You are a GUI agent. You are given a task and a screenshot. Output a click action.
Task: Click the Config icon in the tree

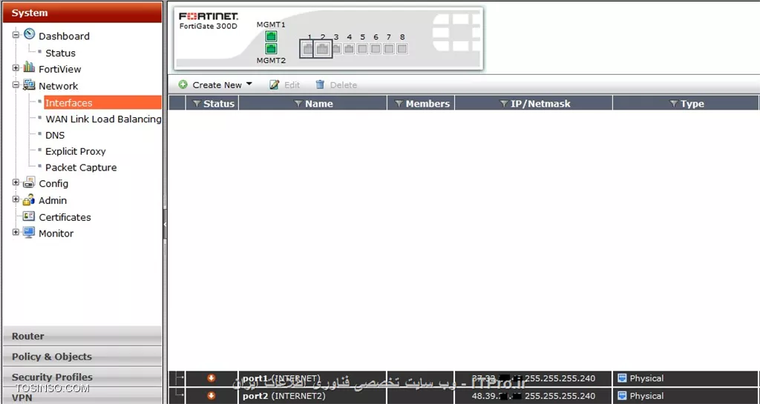pyautogui.click(x=29, y=182)
